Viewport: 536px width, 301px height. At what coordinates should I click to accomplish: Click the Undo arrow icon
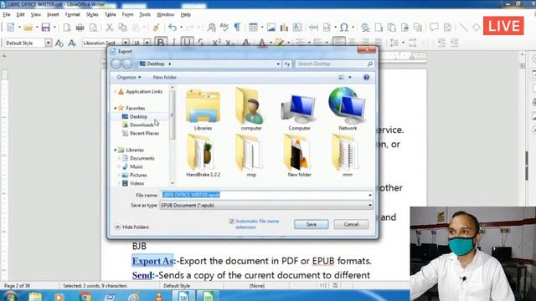click(173, 28)
